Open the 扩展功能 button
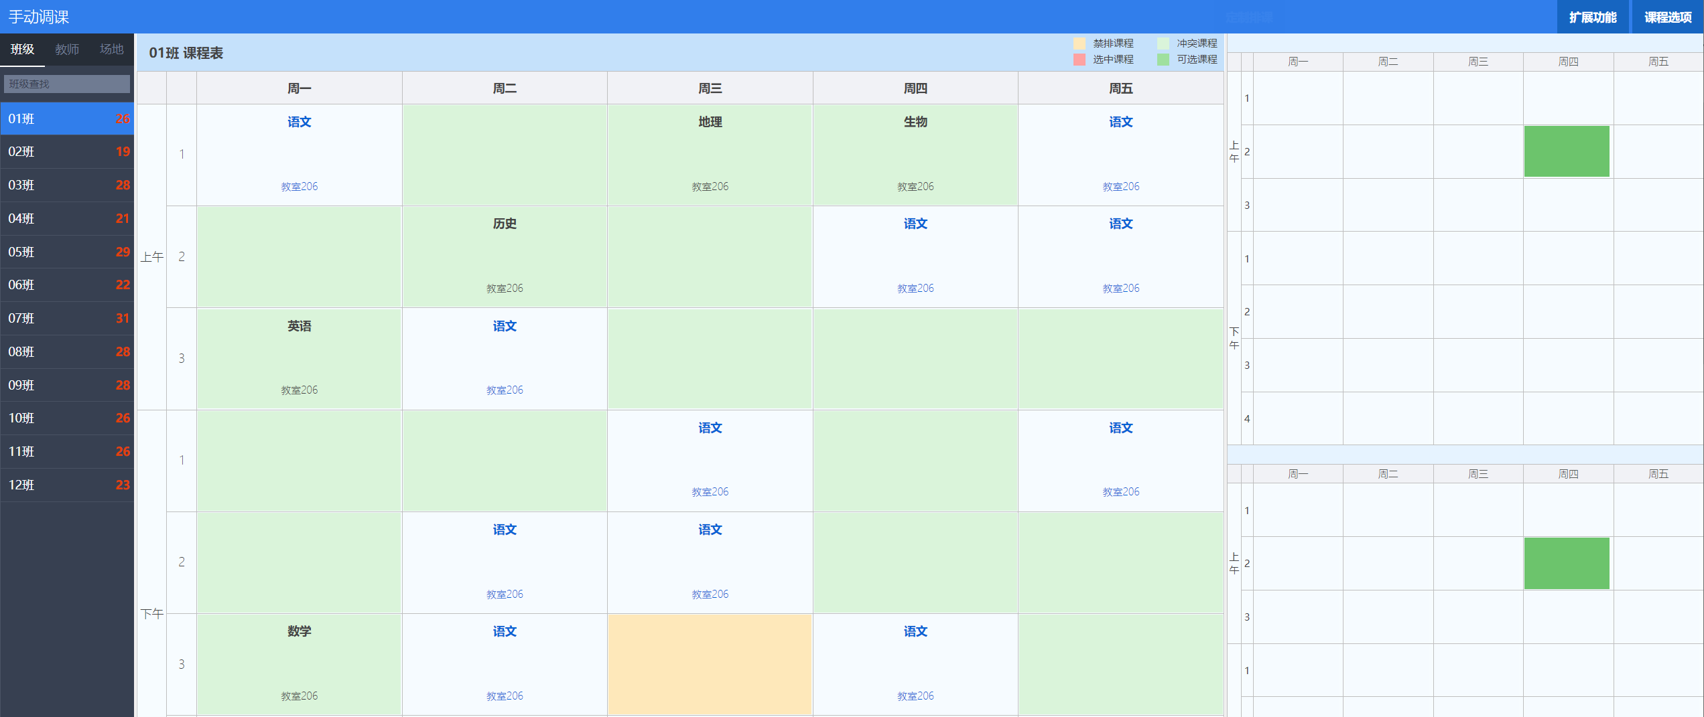Screen dimensions: 1704x717 click(1592, 17)
